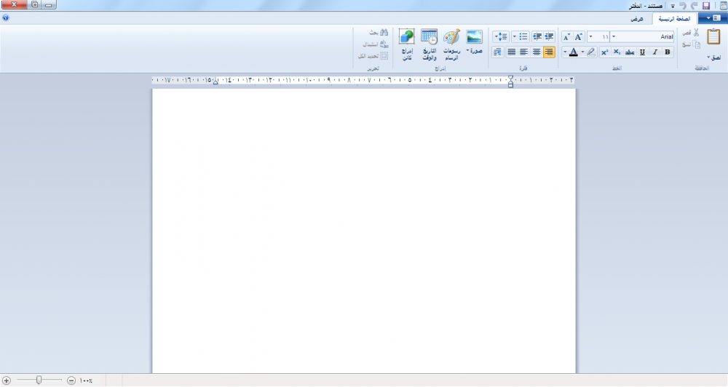Click the grow font size button

[579, 36]
